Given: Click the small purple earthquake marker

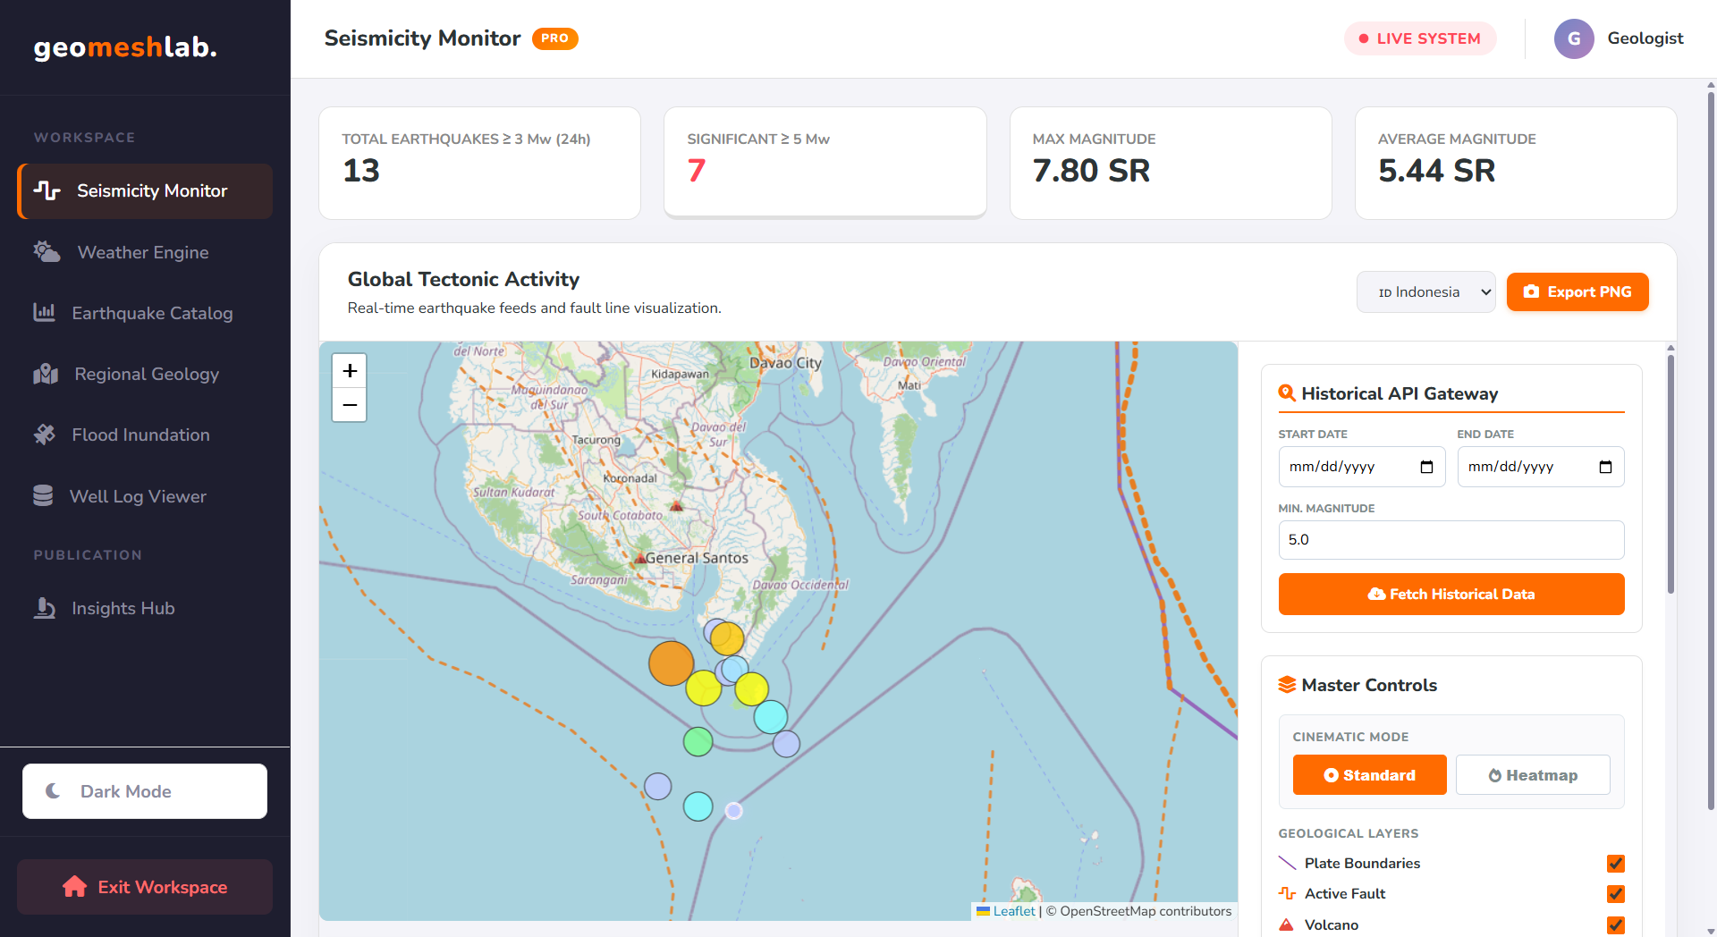Looking at the screenshot, I should [733, 811].
